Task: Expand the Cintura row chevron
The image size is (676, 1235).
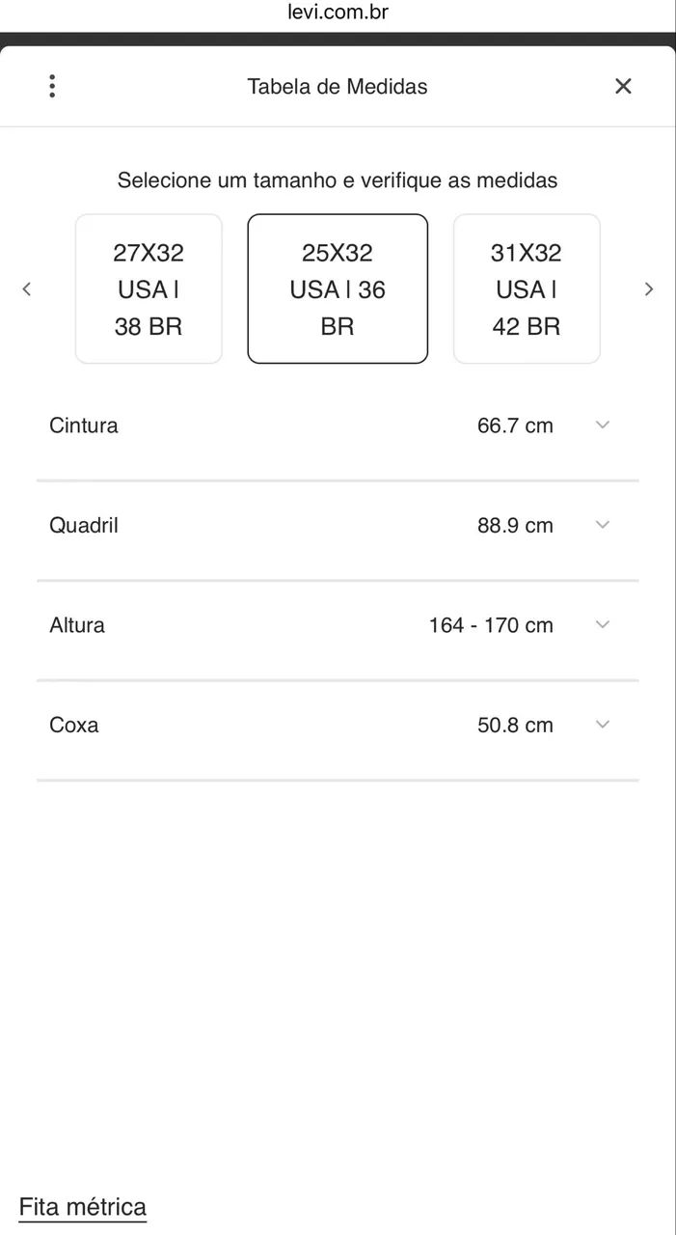Action: (603, 425)
